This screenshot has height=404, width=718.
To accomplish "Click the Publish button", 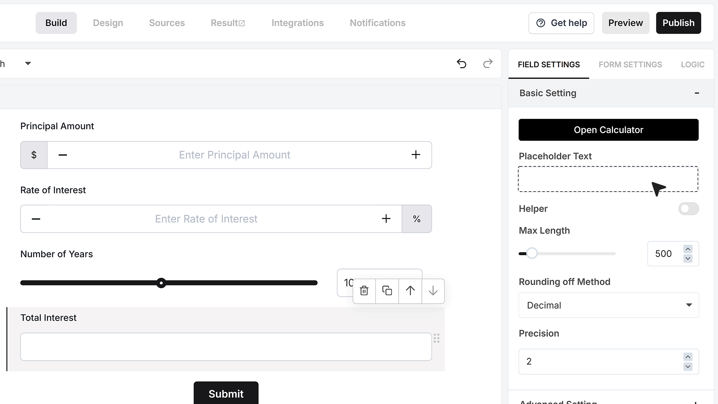I will click(x=678, y=23).
